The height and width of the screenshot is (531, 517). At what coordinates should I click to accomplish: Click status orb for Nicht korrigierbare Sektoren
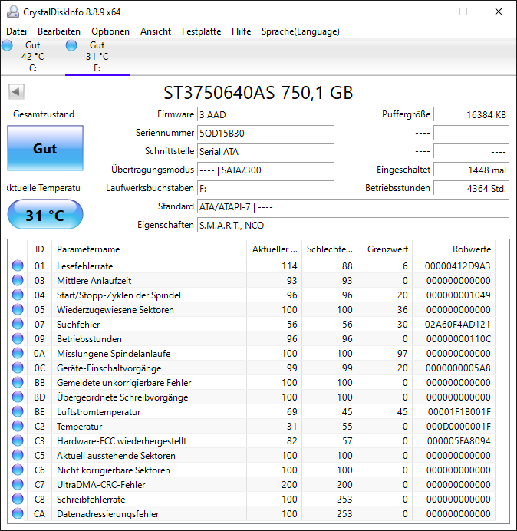[x=18, y=470]
